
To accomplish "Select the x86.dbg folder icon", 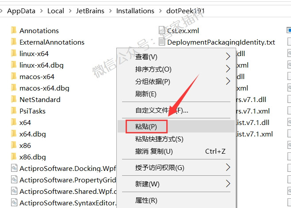I will click(14, 157).
